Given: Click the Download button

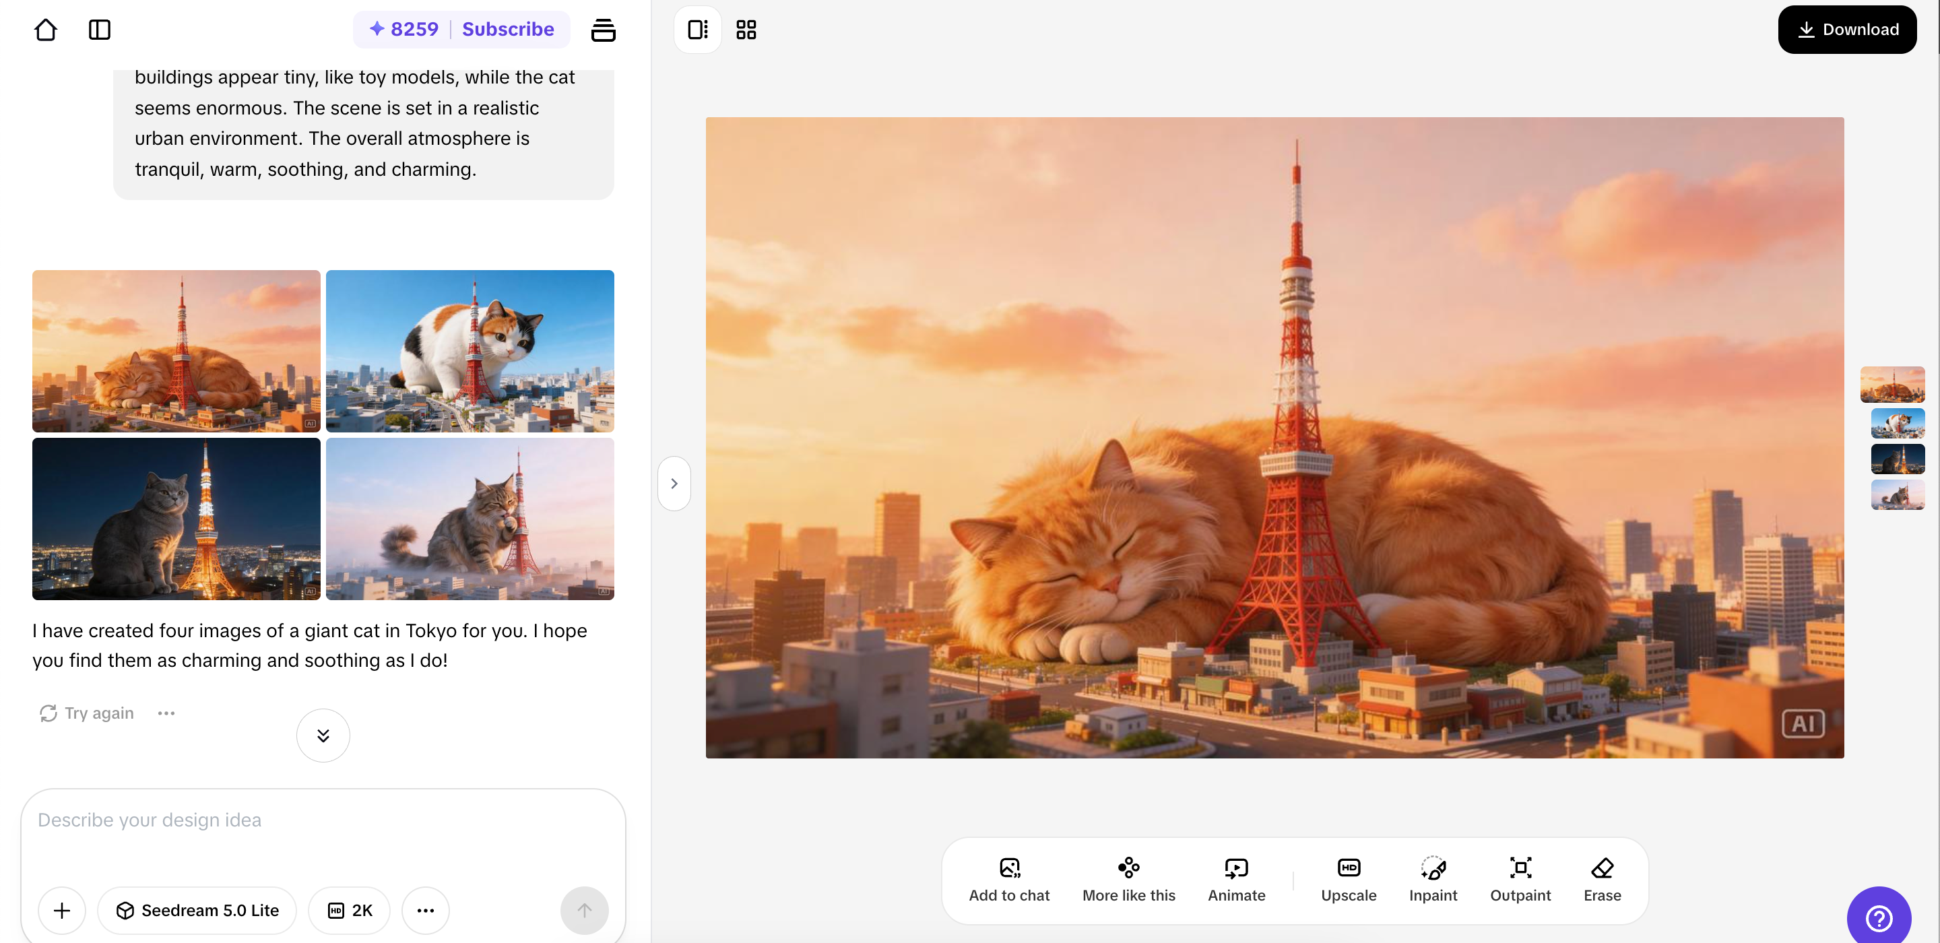Looking at the screenshot, I should (x=1846, y=30).
